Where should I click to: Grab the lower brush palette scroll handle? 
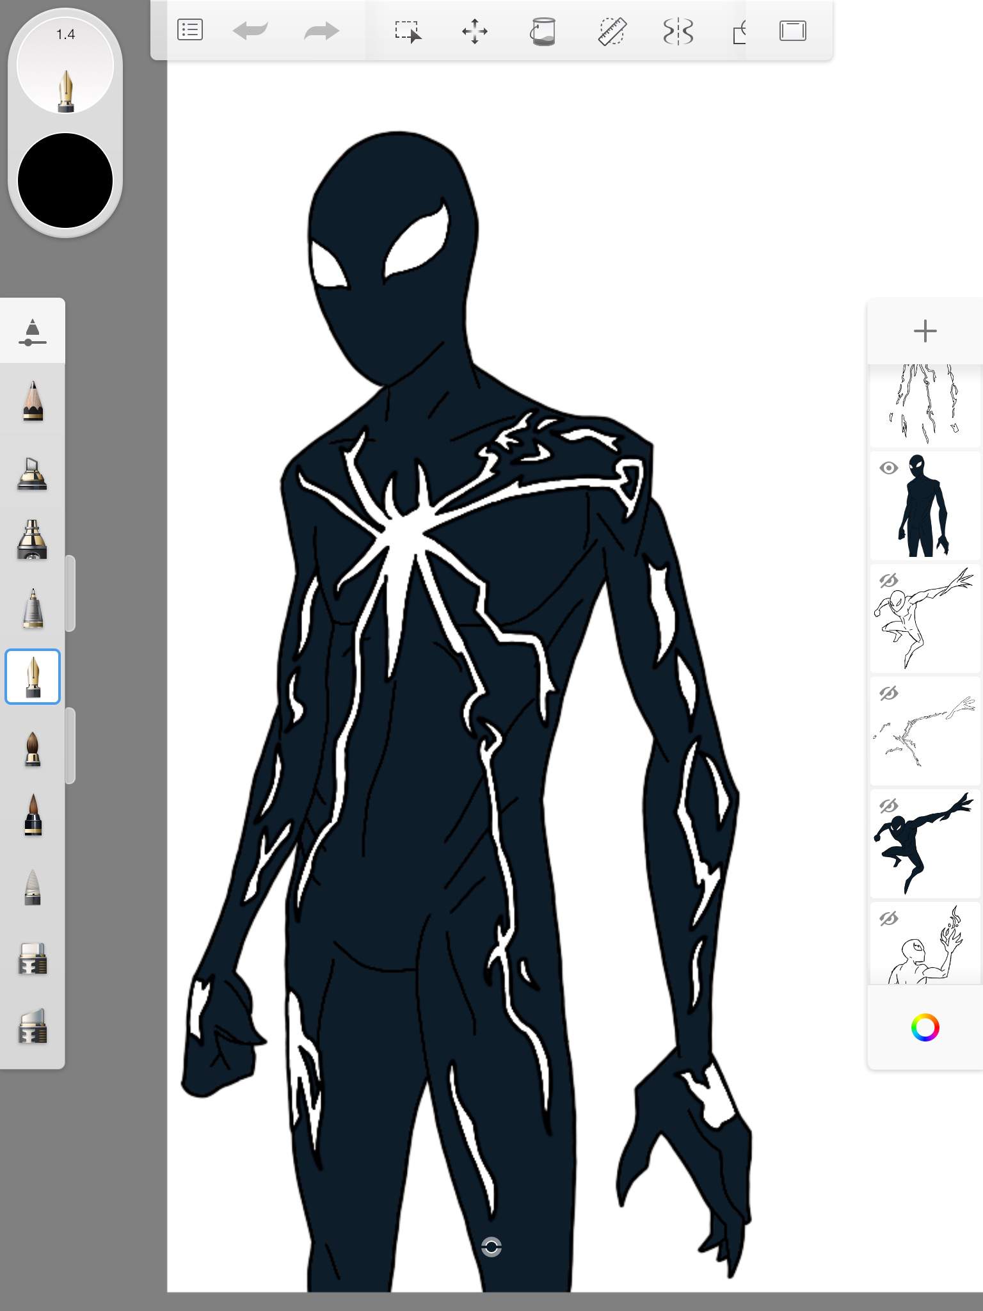[x=70, y=746]
